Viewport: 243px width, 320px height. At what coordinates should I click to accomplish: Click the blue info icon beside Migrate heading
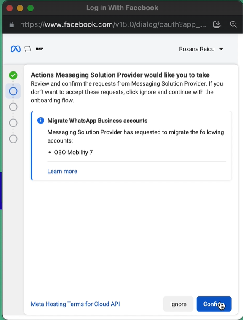coord(41,121)
